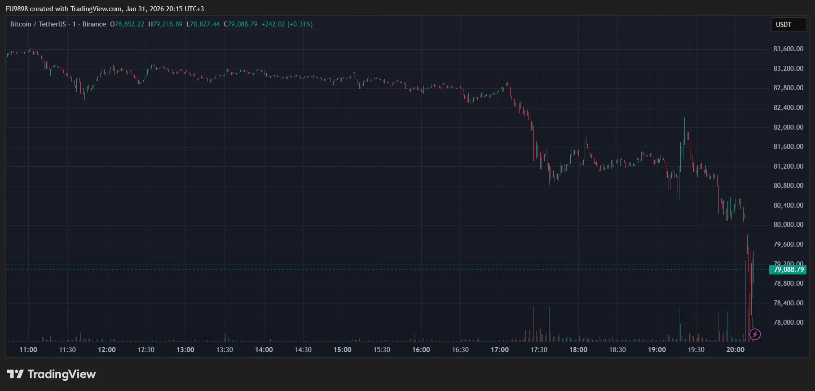Image resolution: width=815 pixels, height=391 pixels.
Task: Click the 78,000.00 price scale label
Action: [788, 322]
